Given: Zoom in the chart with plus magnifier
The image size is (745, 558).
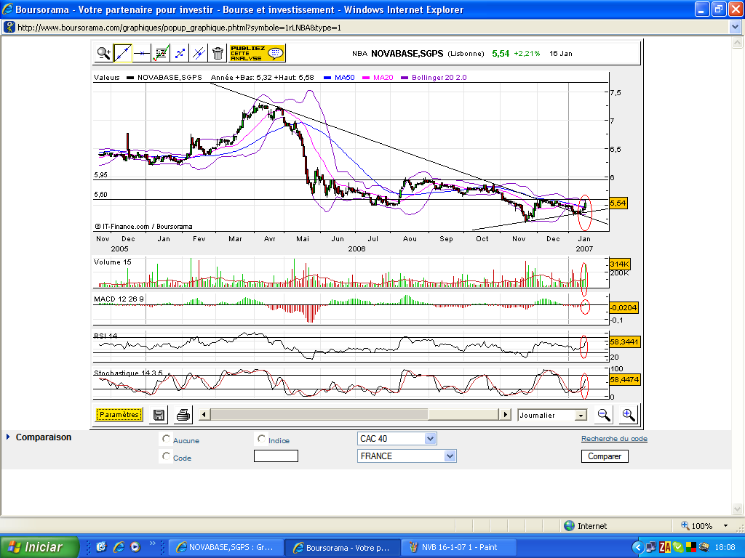Looking at the screenshot, I should click(x=628, y=415).
